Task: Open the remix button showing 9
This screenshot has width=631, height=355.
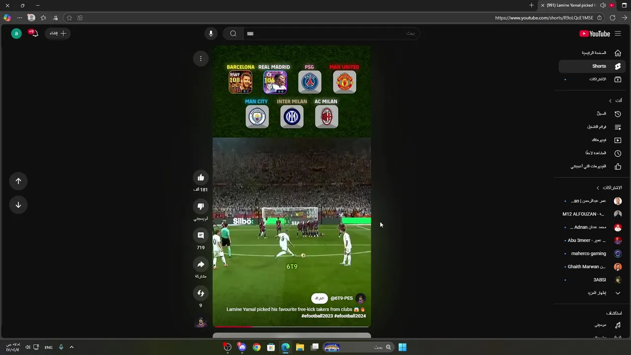Action: (x=201, y=293)
